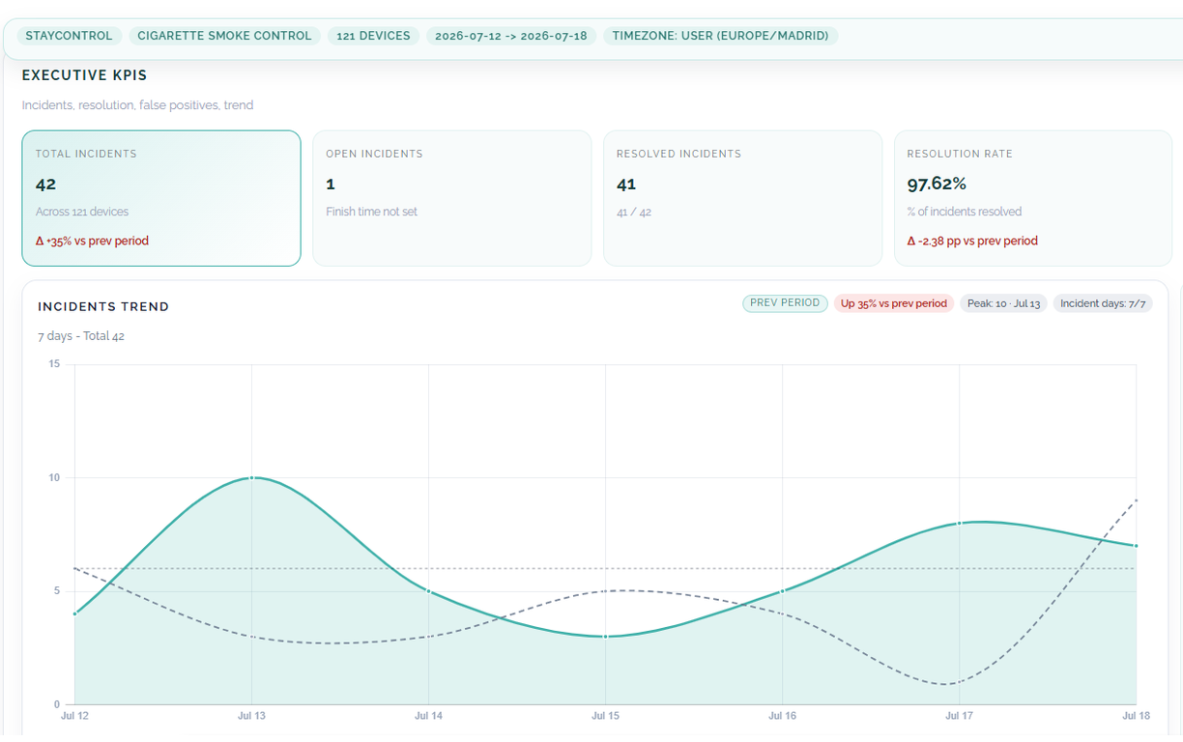This screenshot has width=1183, height=742.
Task: Click the Jul 15 x-axis label
Action: click(x=605, y=716)
